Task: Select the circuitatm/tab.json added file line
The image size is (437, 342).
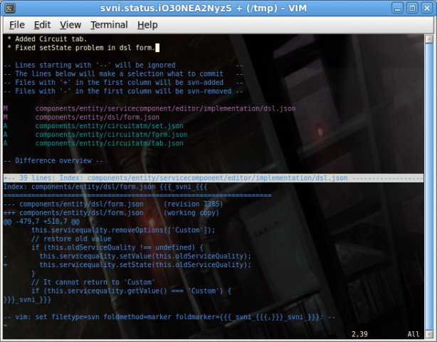Action: coord(109,142)
